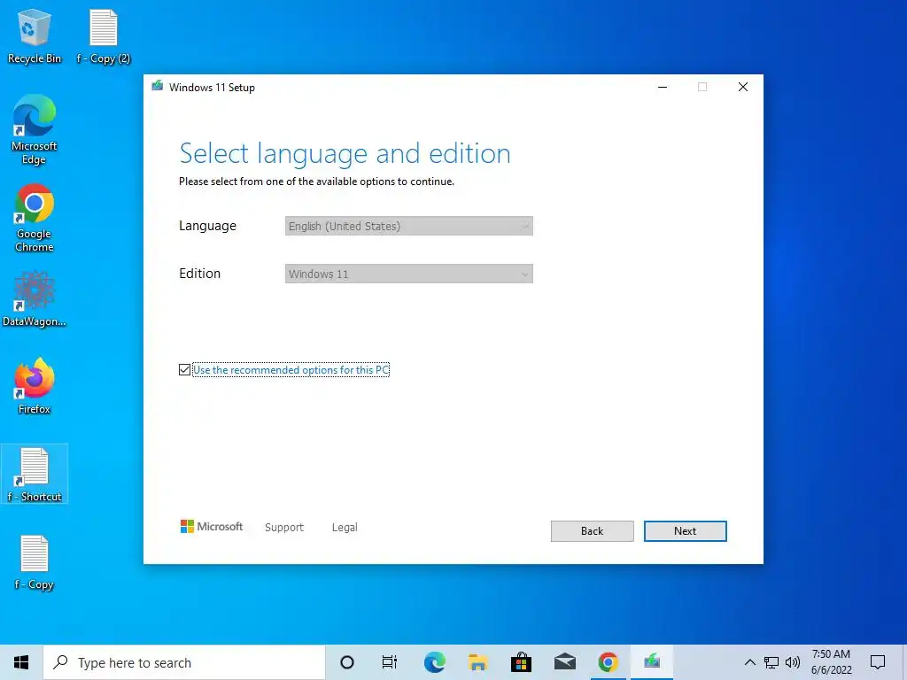Select the f - Shortcut desktop icon

coord(35,475)
